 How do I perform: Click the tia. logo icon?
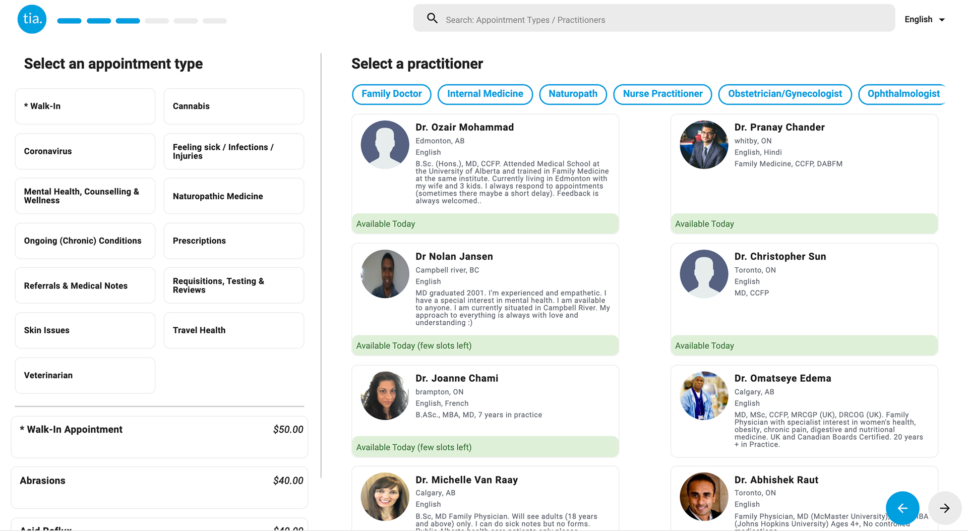tap(32, 19)
